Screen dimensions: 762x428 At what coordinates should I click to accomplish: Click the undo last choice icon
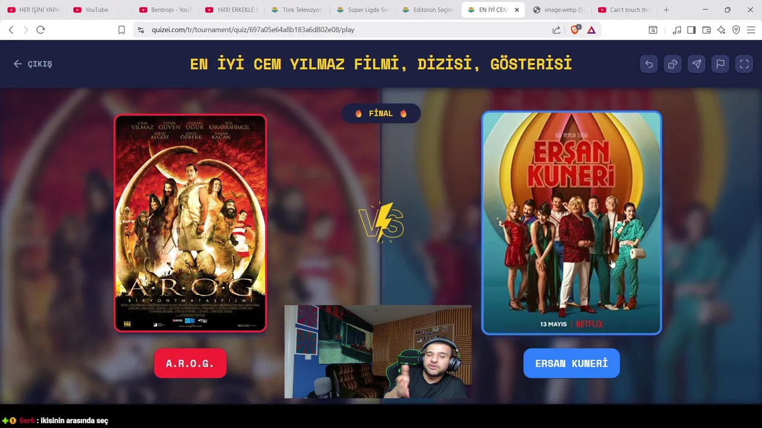point(649,64)
